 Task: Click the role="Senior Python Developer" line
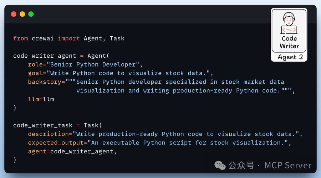coord(85,64)
